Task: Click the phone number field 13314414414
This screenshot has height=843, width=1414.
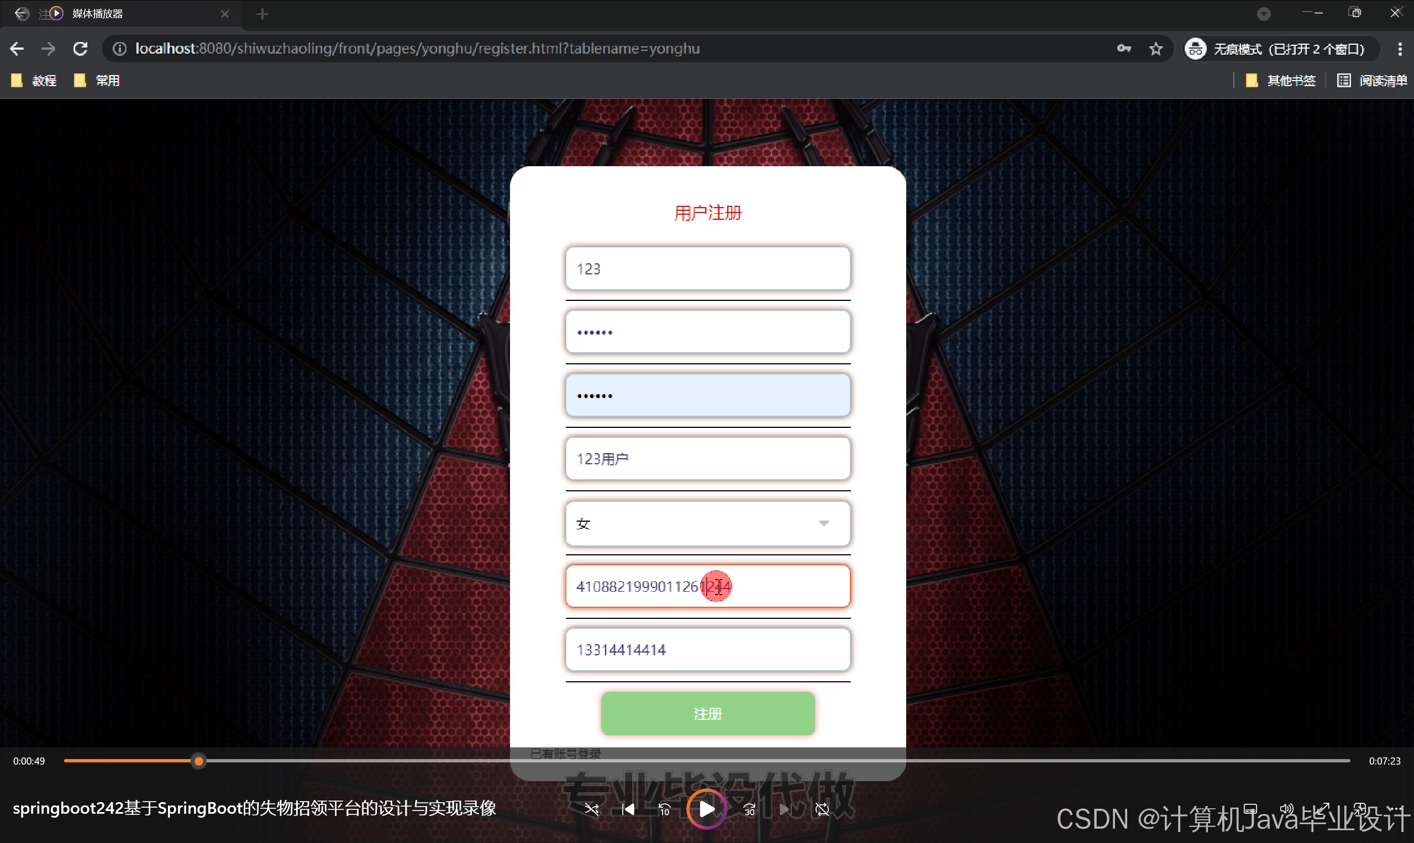Action: coord(707,649)
